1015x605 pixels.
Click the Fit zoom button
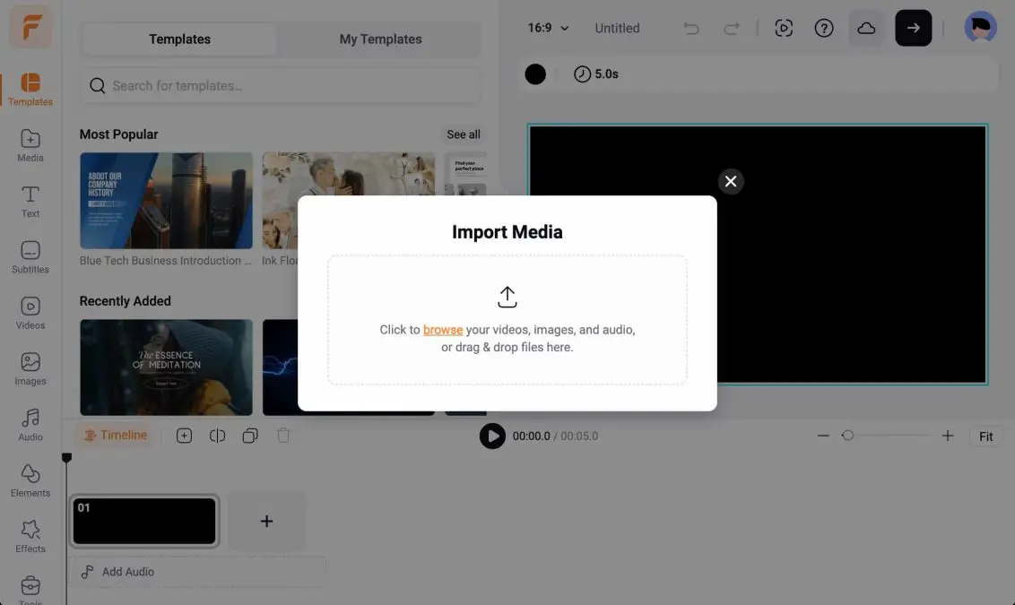pos(985,436)
